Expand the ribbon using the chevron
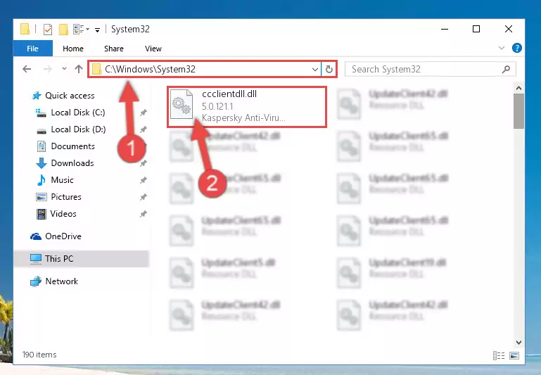This screenshot has height=375, width=541. point(502,48)
